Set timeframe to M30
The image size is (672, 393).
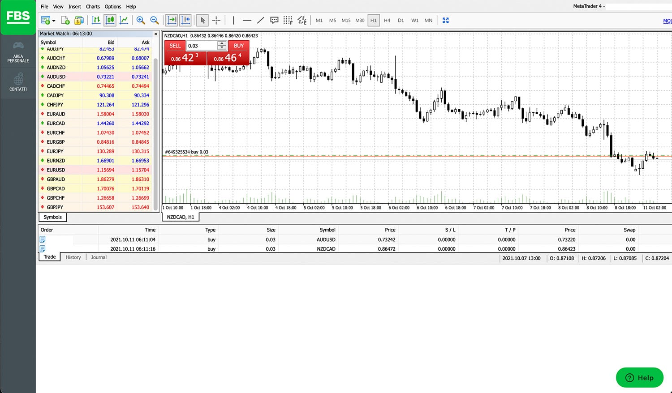[360, 21]
